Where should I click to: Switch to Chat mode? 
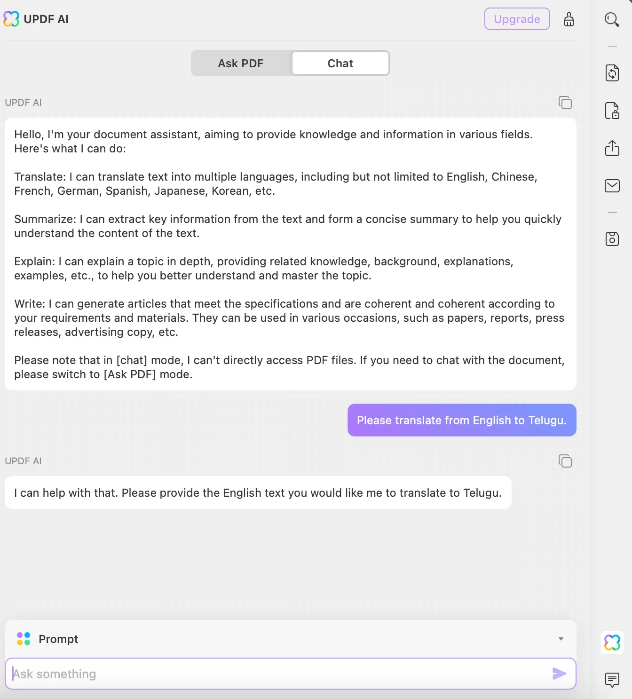pos(340,63)
